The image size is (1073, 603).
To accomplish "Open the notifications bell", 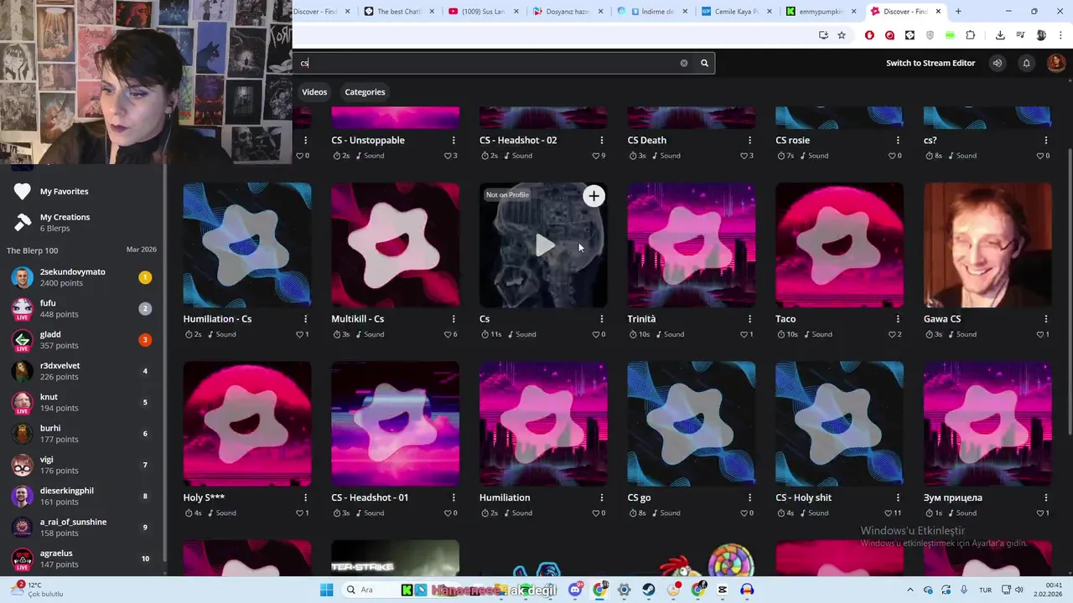I will 1026,63.
